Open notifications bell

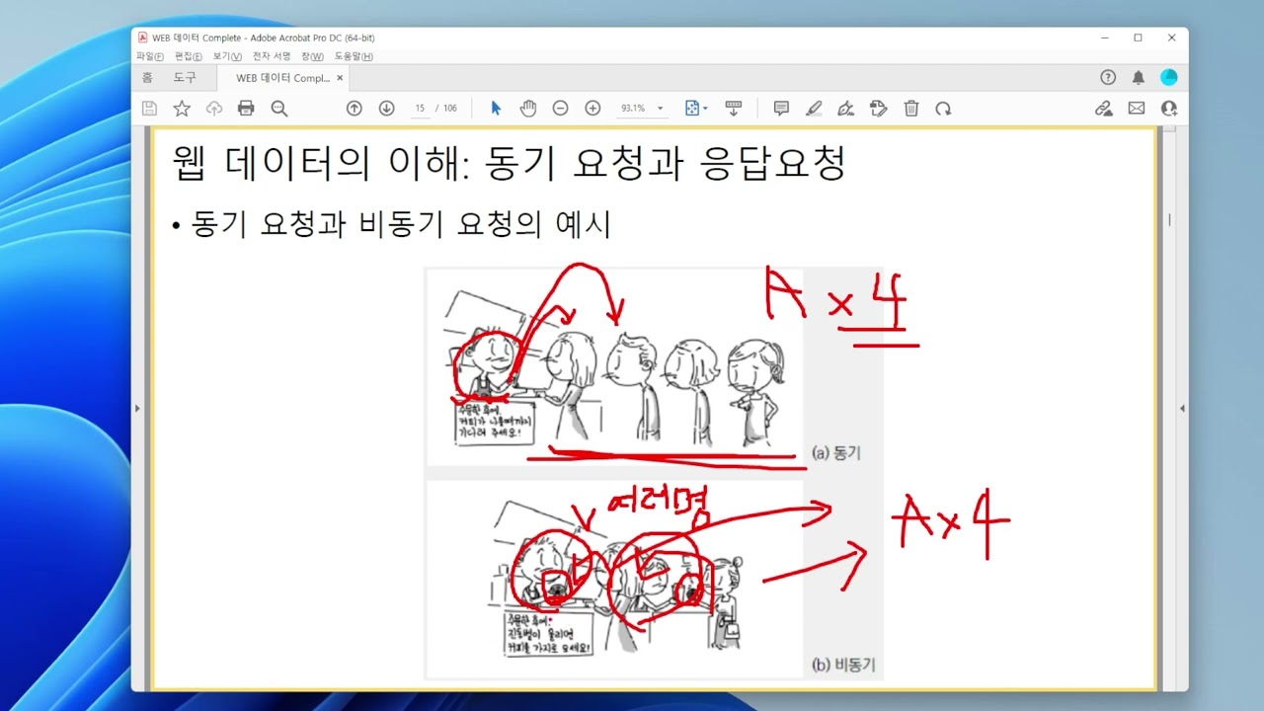1139,77
